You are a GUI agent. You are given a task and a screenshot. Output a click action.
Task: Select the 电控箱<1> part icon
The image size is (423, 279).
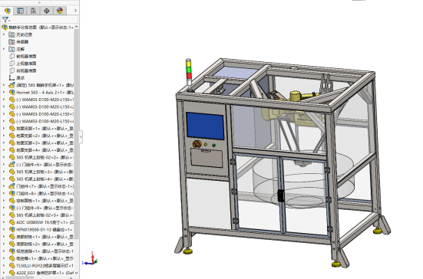coord(12,258)
